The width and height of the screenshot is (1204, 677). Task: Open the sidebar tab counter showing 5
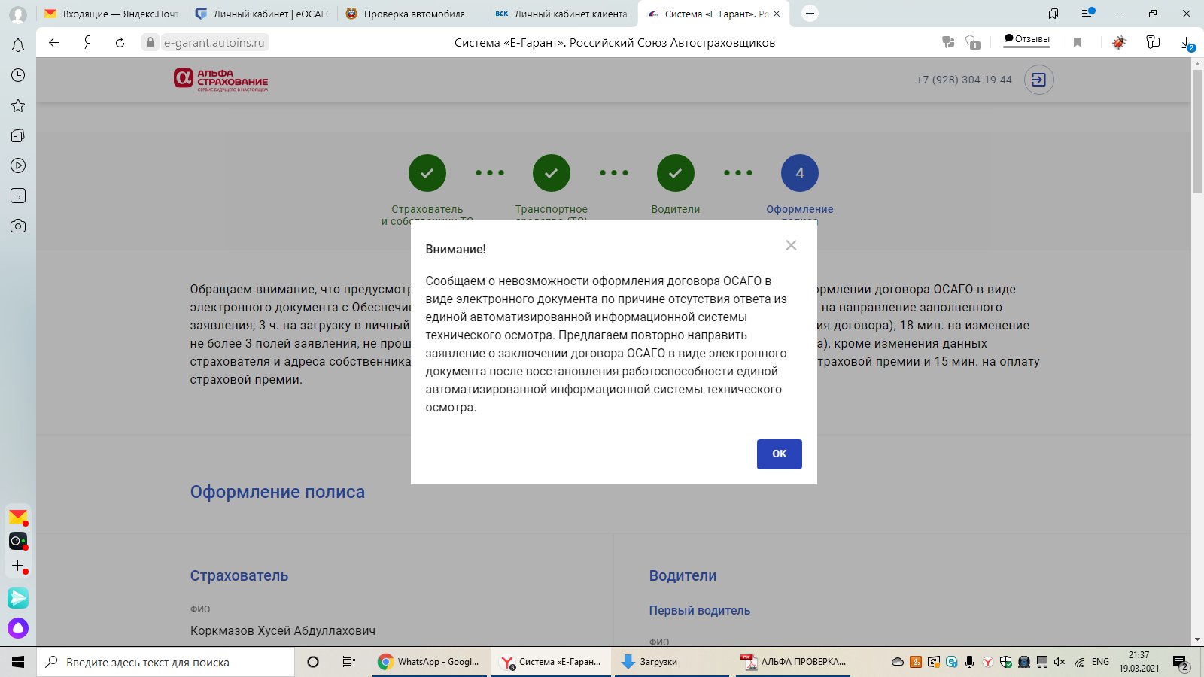pos(18,196)
